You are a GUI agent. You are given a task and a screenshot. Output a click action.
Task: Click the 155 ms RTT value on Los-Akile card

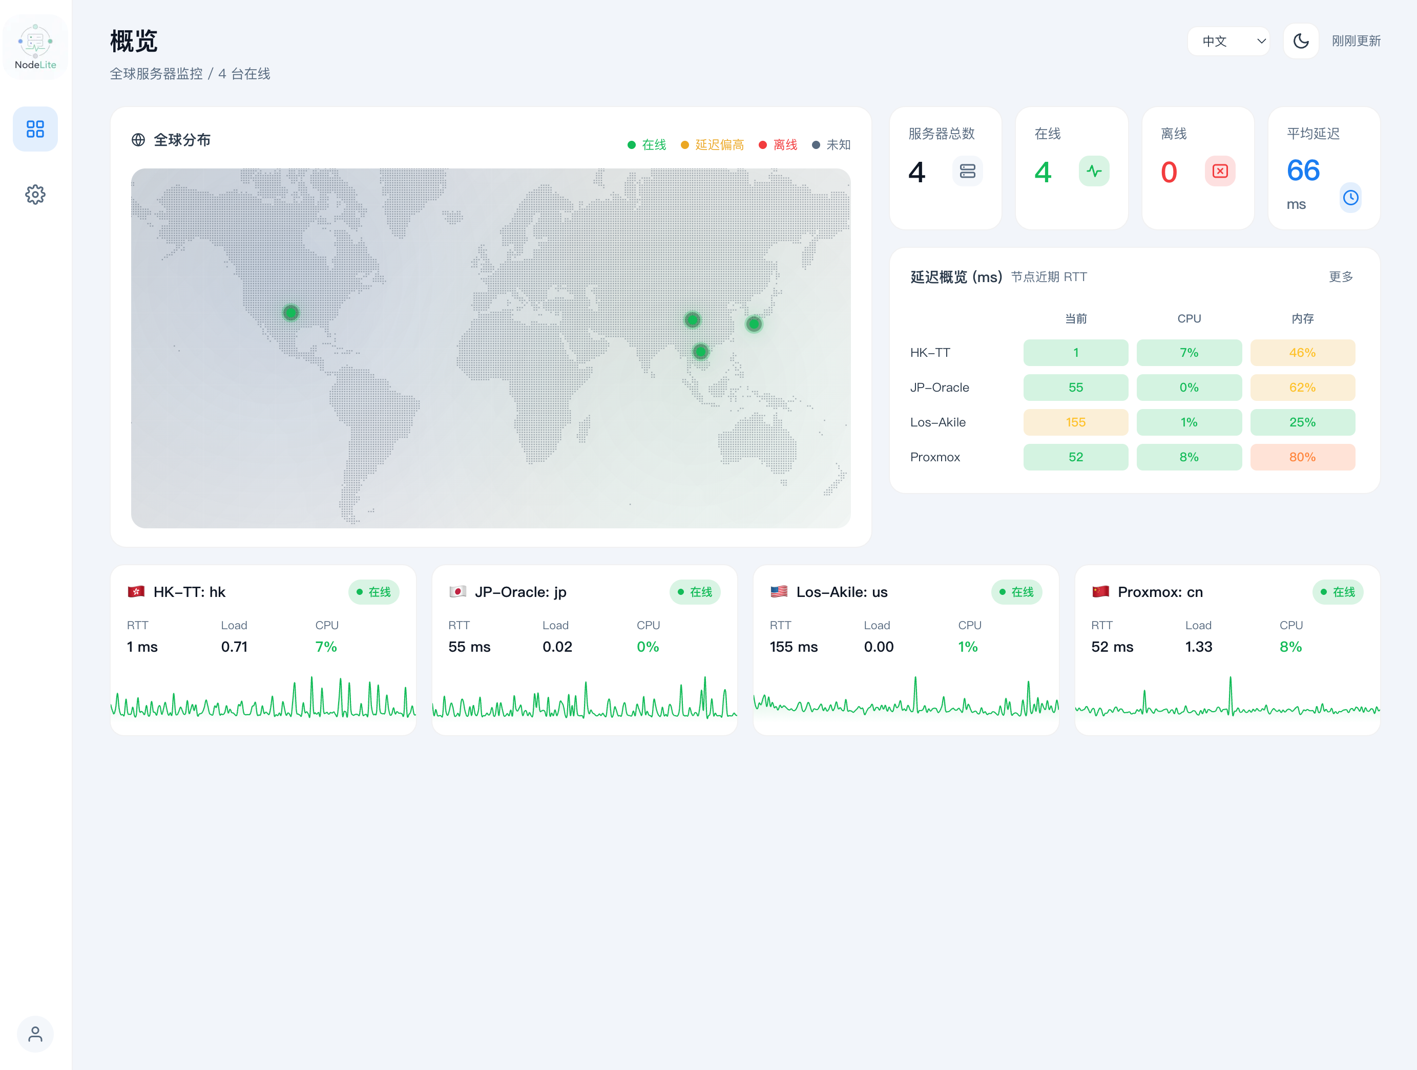(794, 647)
